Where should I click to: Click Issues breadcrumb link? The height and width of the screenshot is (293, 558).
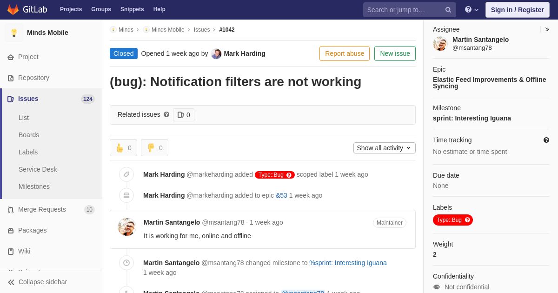(x=202, y=30)
